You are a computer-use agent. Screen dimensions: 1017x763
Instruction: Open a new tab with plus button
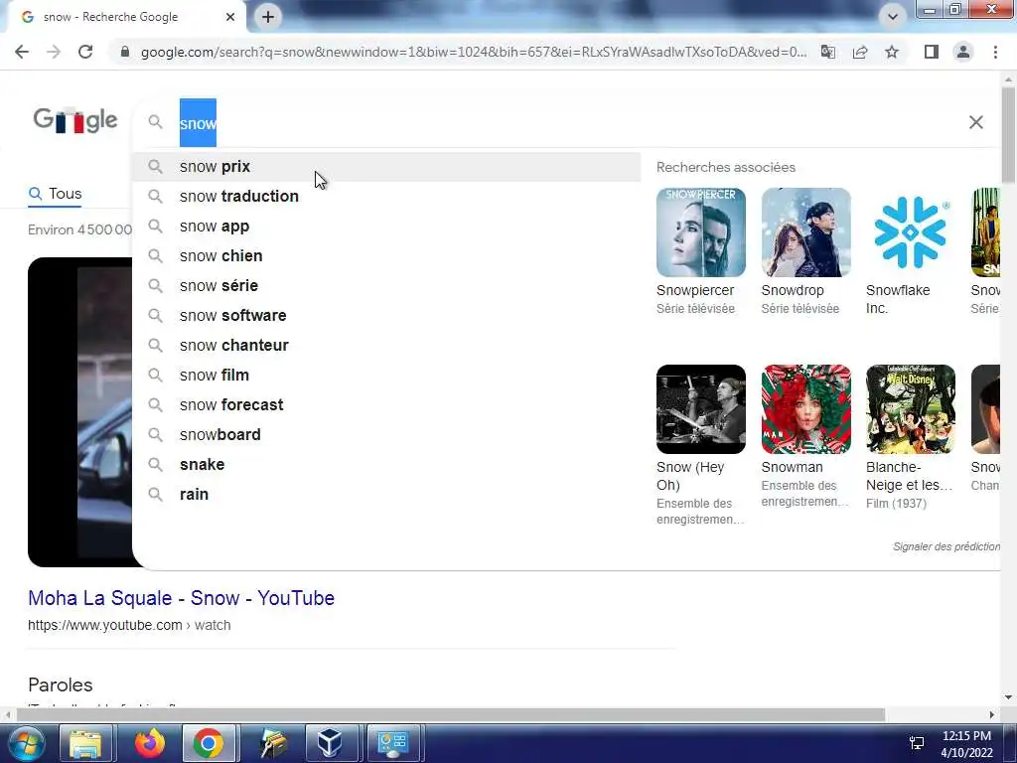click(268, 17)
